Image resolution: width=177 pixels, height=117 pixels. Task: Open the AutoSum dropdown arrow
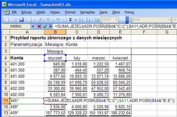(76, 20)
